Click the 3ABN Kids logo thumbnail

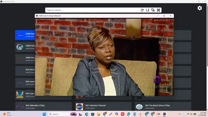(20, 47)
